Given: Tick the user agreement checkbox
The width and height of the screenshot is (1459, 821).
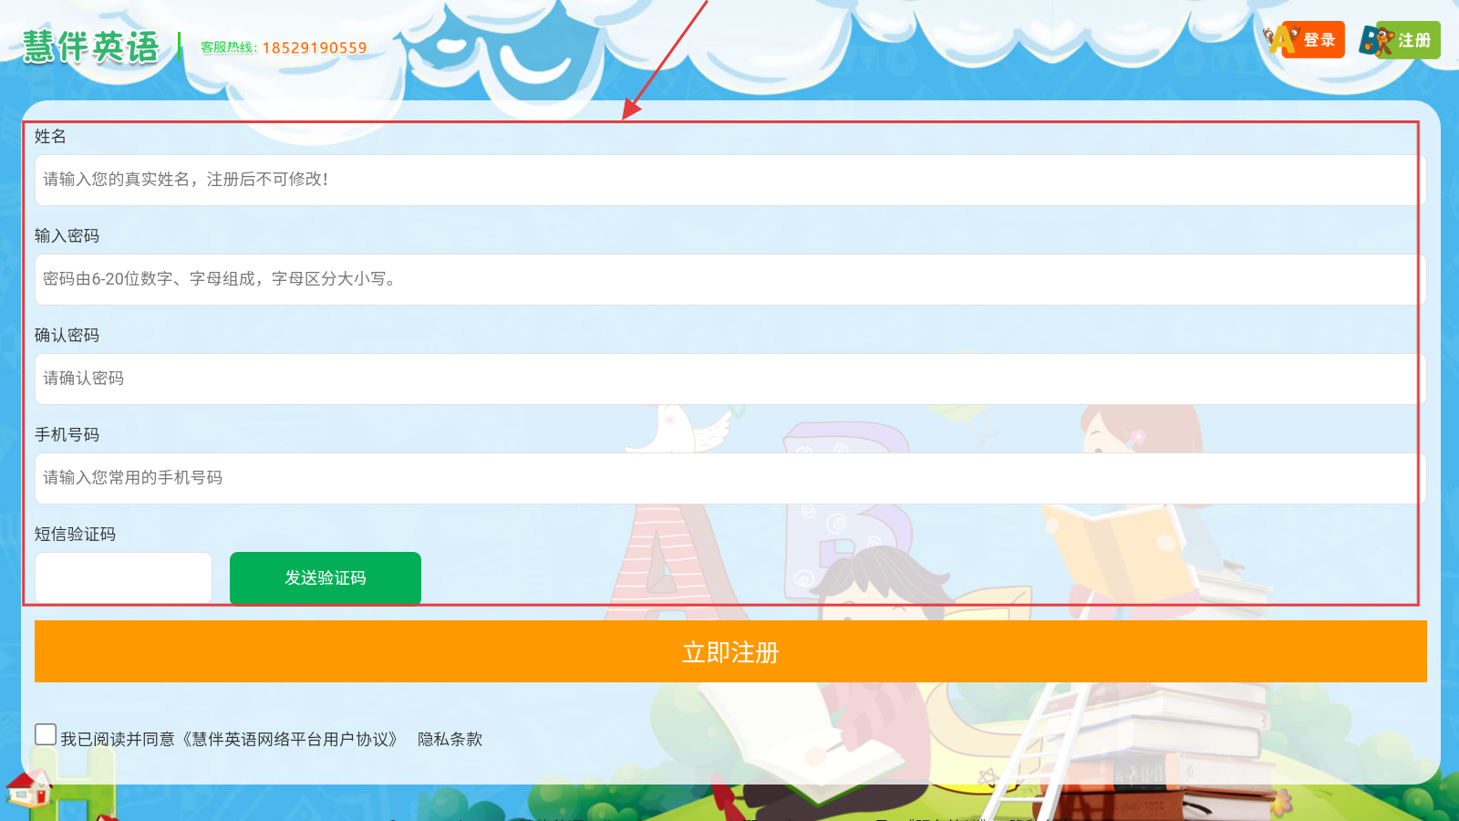Looking at the screenshot, I should [46, 734].
